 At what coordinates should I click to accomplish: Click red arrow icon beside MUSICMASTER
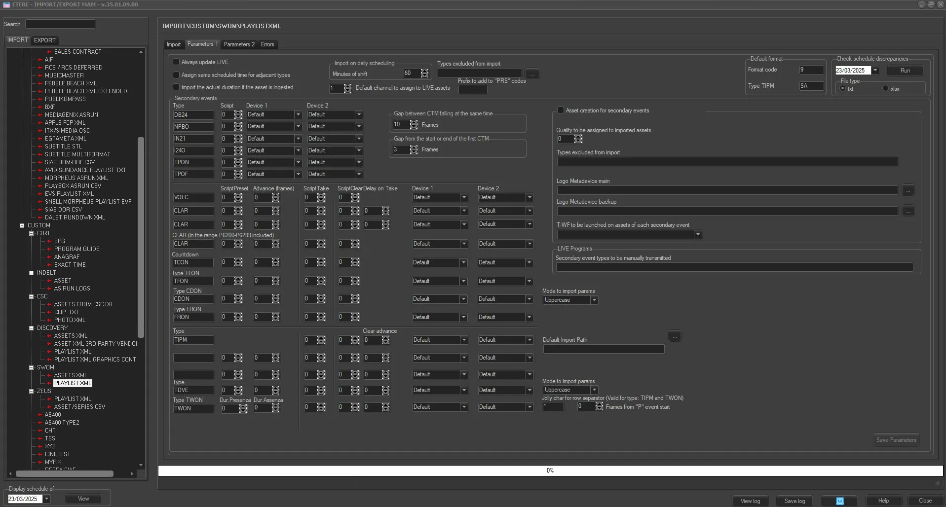click(40, 75)
